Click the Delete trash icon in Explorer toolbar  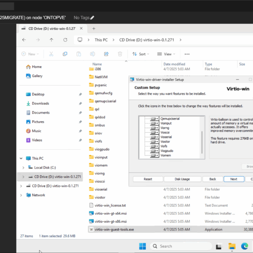pyautogui.click(x=120, y=54)
